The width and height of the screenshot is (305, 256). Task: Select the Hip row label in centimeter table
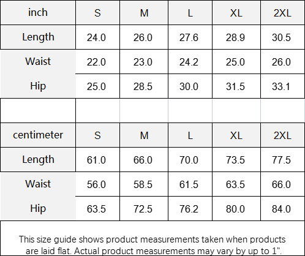pos(38,209)
